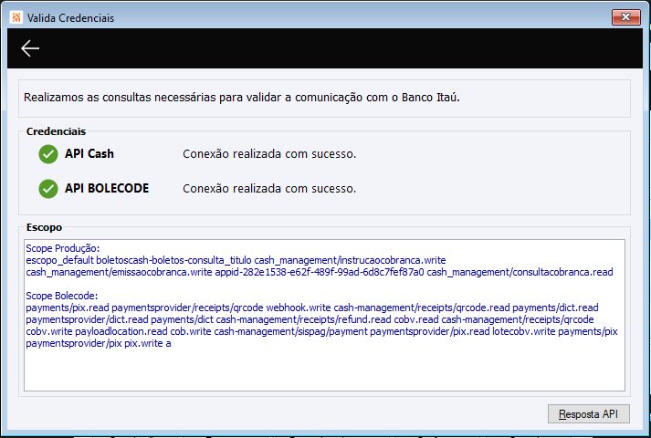Click the webhook.write scope entry

click(x=299, y=308)
